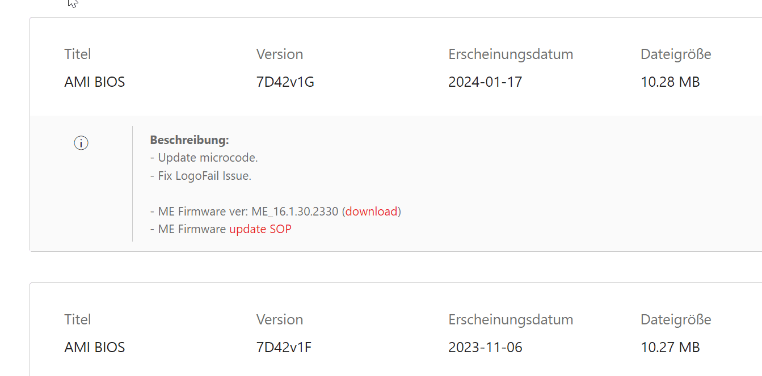Select the 7D42v1G version text
The height and width of the screenshot is (376, 762).
285,82
